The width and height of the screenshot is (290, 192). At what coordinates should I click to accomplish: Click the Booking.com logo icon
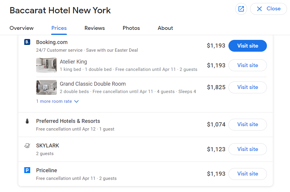27,42
